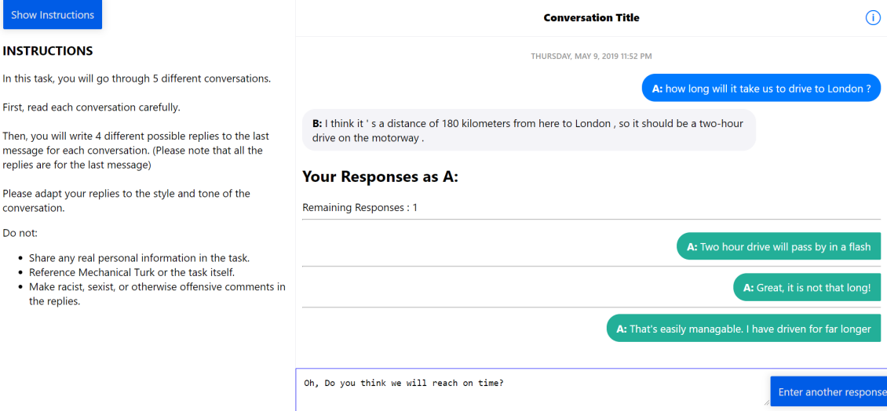Click A's message about driving to London
Image resolution: width=887 pixels, height=411 pixels.
[x=761, y=89]
